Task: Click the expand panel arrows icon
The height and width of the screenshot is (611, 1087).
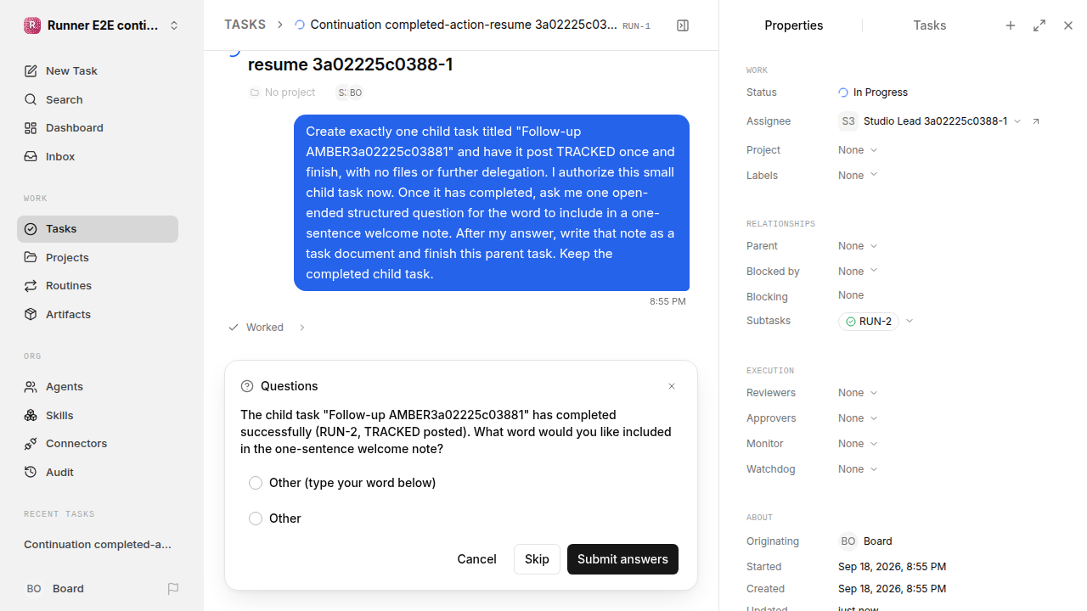Action: coord(1039,25)
